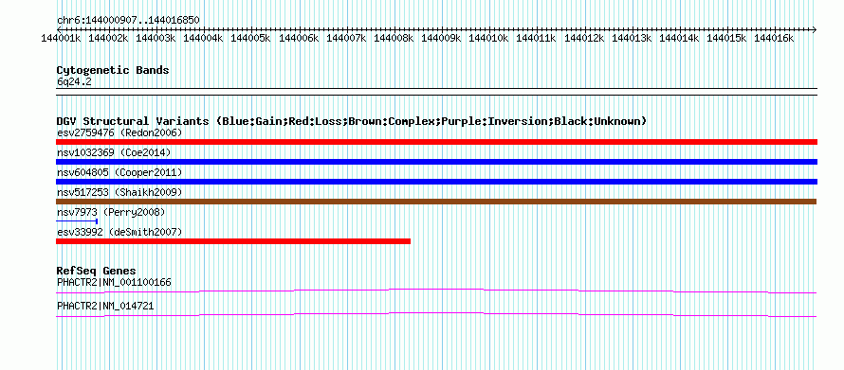The height and width of the screenshot is (370, 844).
Task: Click the 144008k ruler tick label
Action: [394, 38]
